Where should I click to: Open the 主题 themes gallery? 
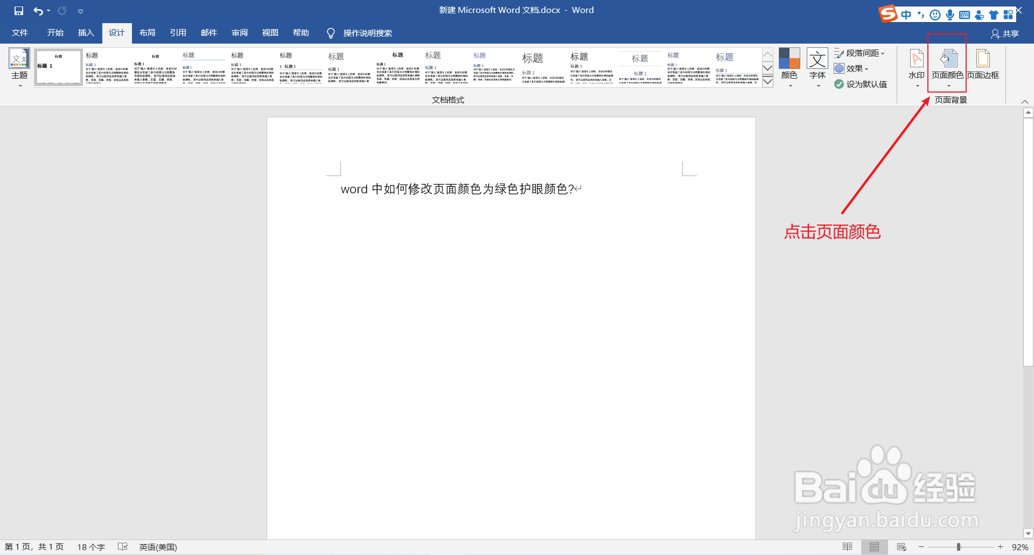tap(19, 68)
